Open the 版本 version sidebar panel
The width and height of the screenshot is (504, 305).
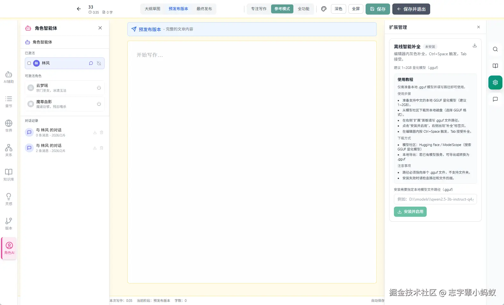[x=9, y=224]
